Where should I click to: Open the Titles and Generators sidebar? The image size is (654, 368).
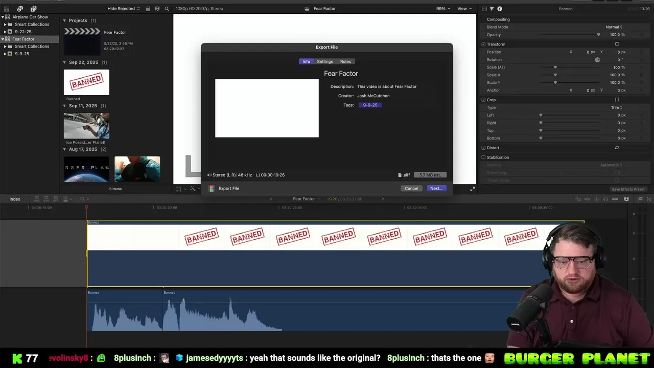[x=33, y=9]
